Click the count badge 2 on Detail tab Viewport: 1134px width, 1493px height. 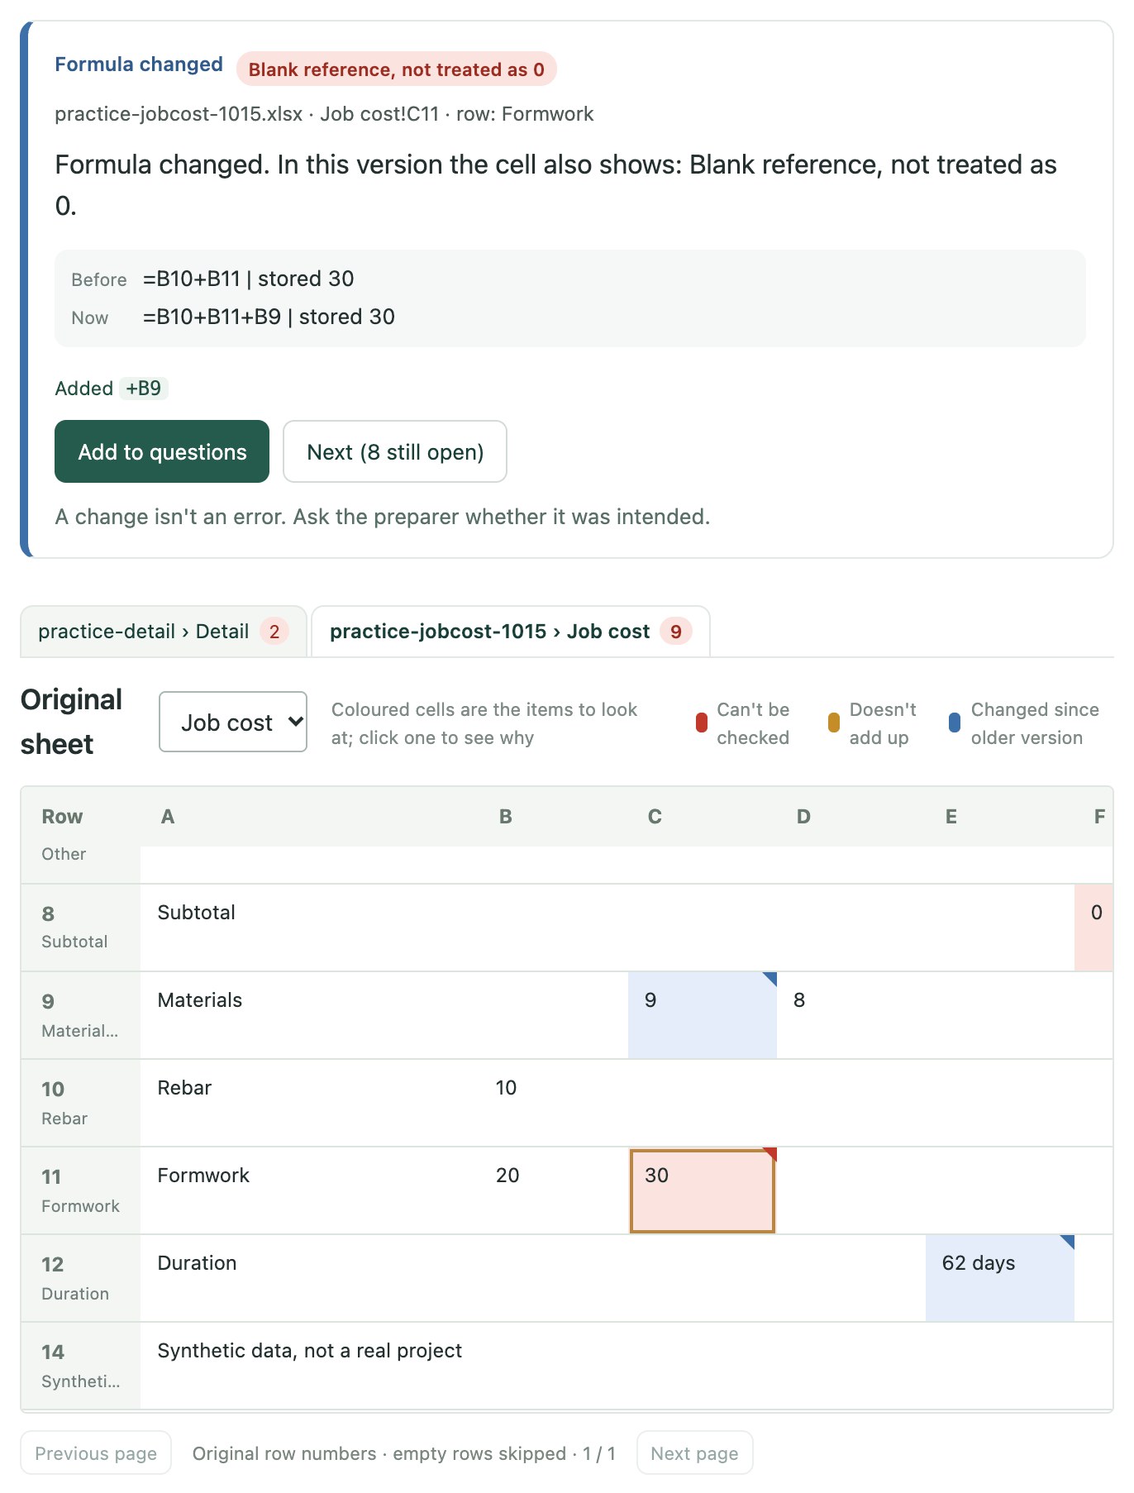pyautogui.click(x=274, y=632)
